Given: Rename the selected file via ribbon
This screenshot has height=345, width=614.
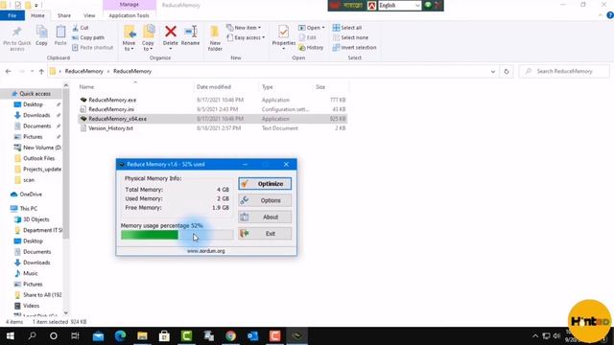Looking at the screenshot, I should 190,35.
